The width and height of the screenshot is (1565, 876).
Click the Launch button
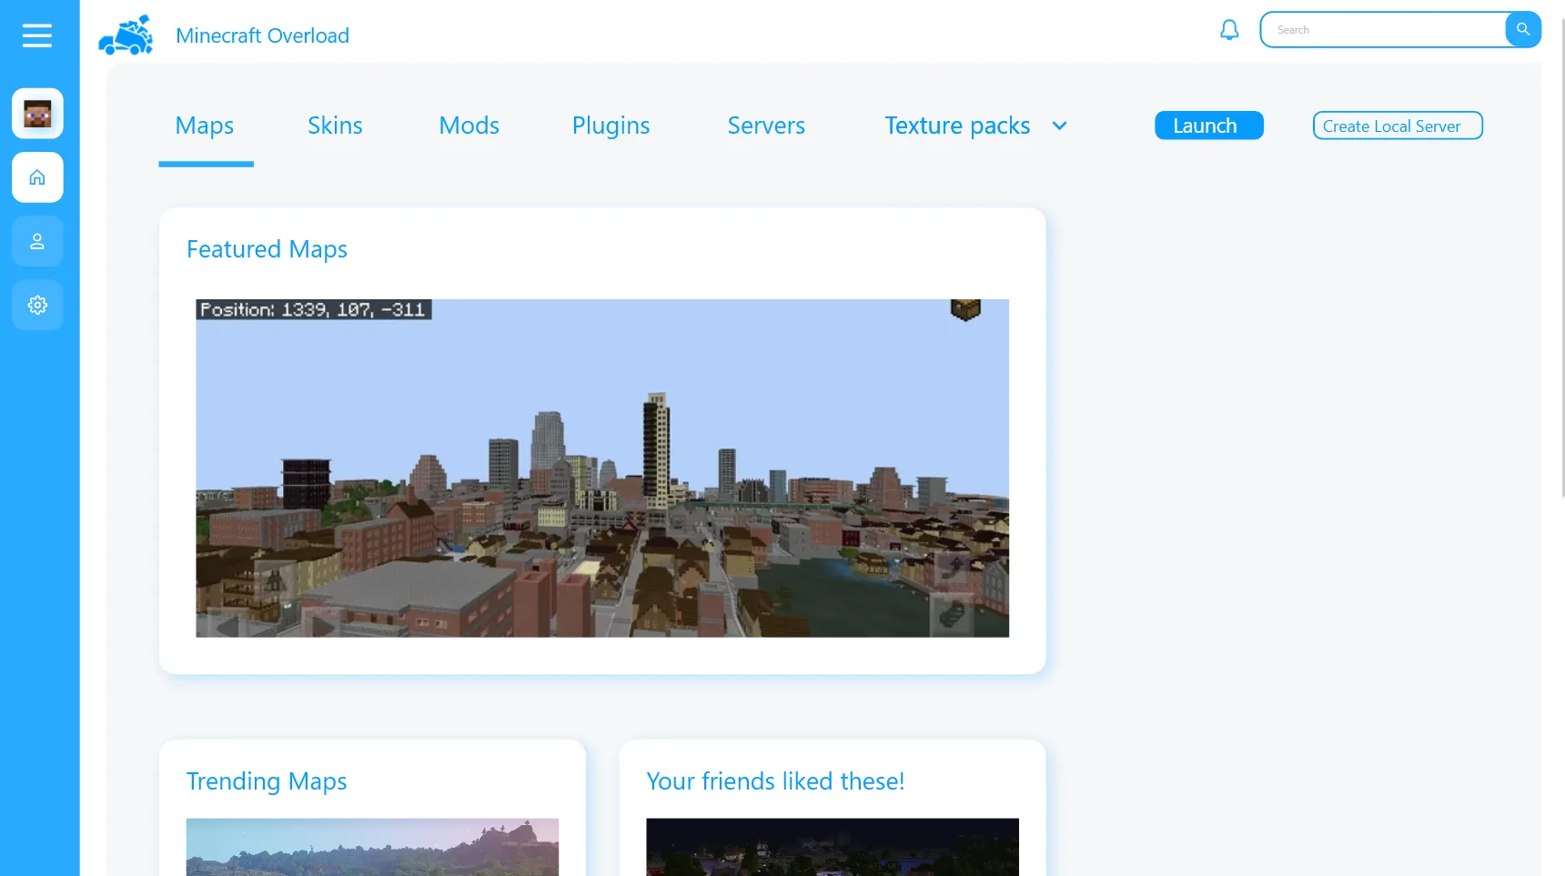point(1209,126)
